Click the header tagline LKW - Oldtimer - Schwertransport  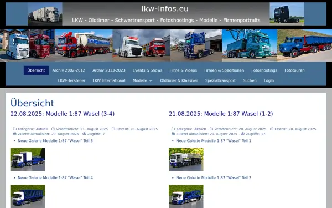click(x=166, y=21)
